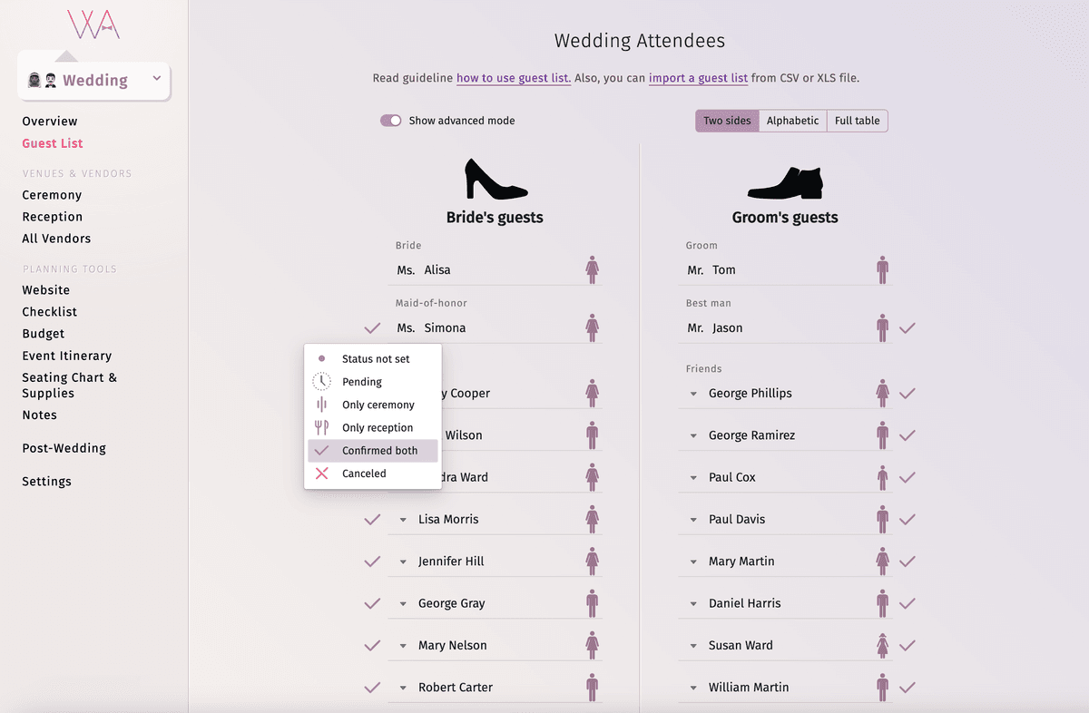The height and width of the screenshot is (713, 1089).
Task: Click the male gender icon beside Mr. Tom
Action: (882, 269)
